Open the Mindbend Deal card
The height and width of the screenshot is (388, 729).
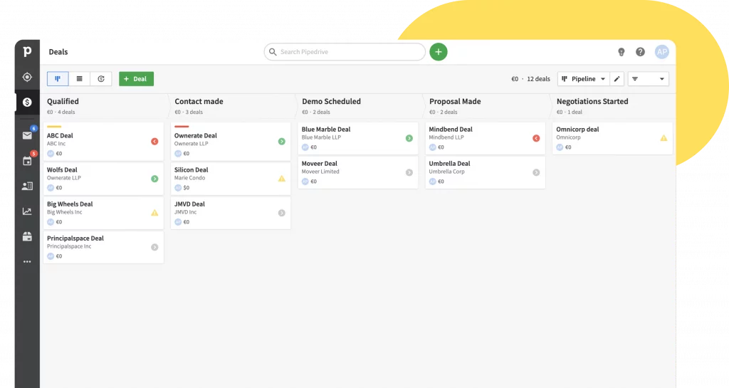click(x=486, y=138)
